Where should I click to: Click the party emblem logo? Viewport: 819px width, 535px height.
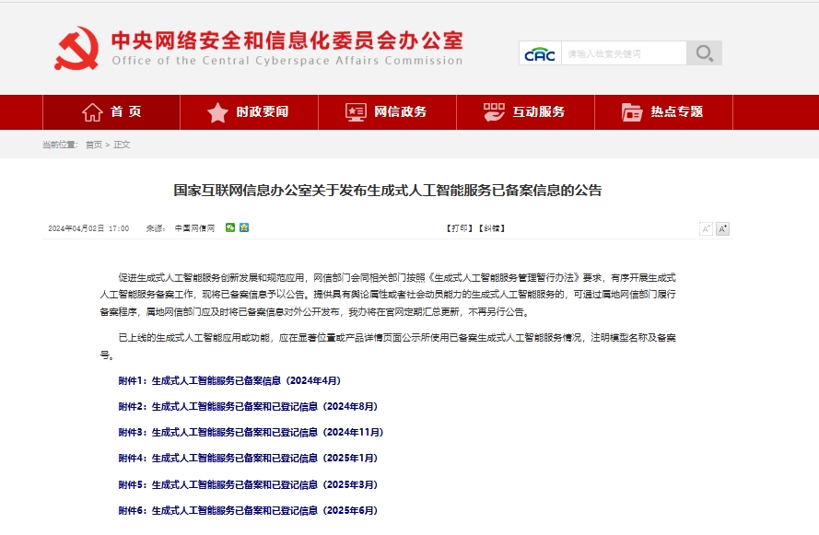(76, 49)
